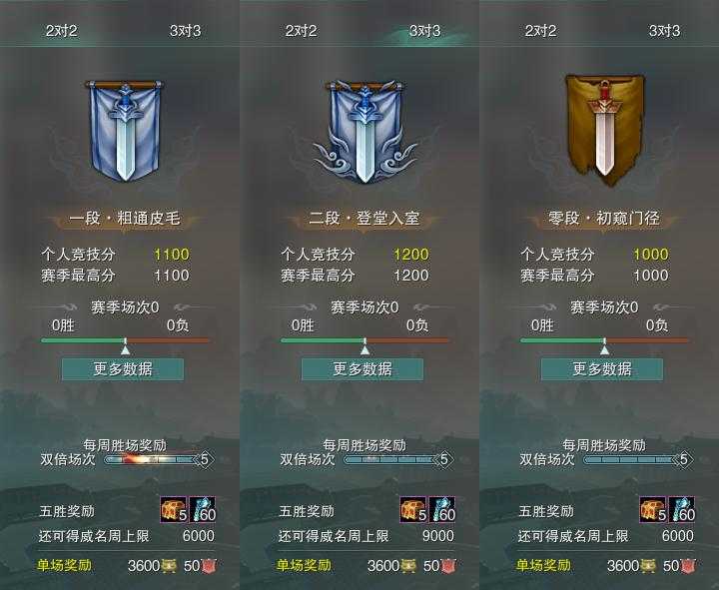Click 更多数据 button in left panel
This screenshot has width=719, height=590.
click(x=123, y=369)
